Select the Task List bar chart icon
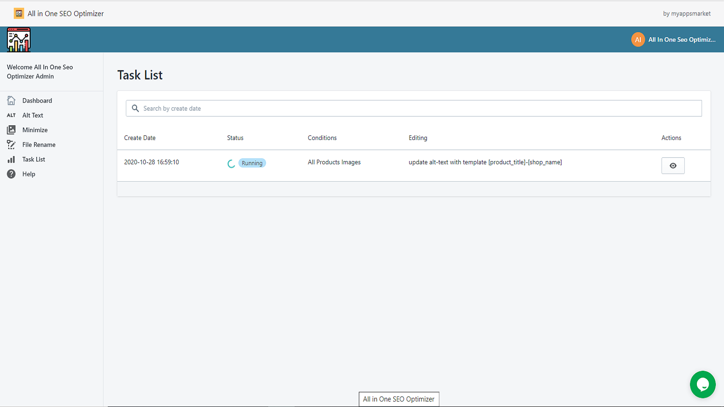 tap(11, 159)
